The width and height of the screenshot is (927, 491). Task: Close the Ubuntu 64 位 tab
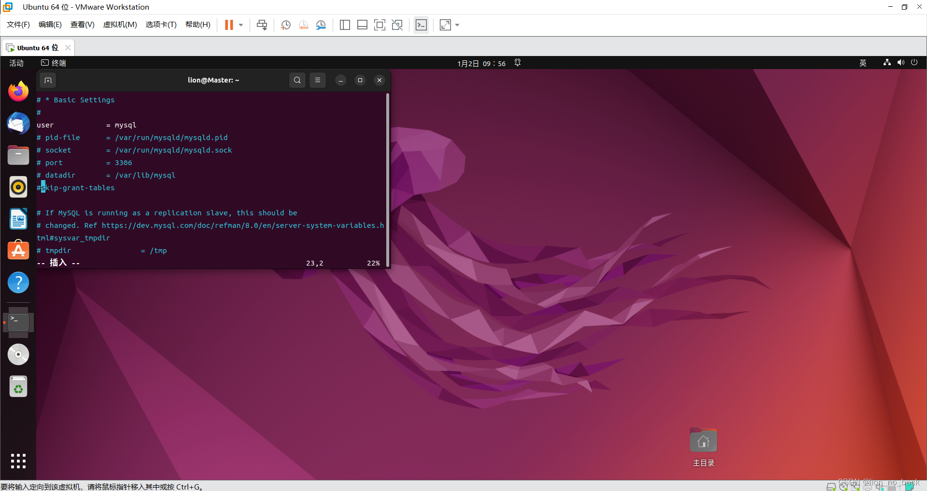point(68,47)
